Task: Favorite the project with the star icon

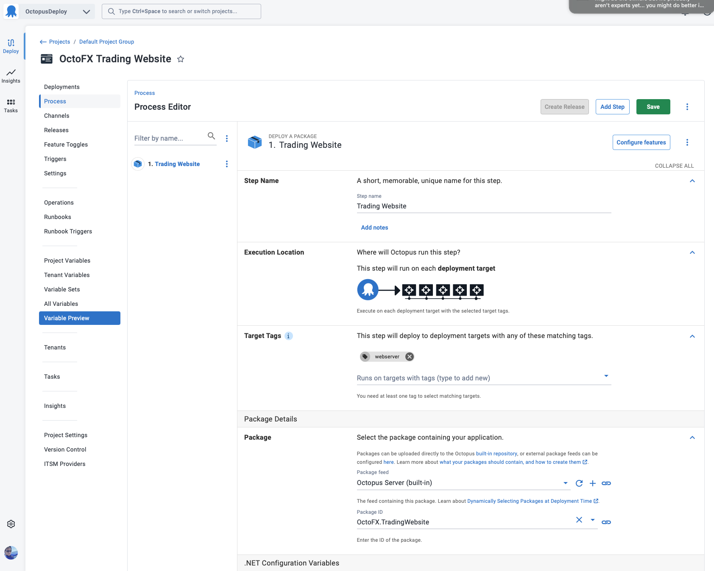Action: tap(181, 59)
